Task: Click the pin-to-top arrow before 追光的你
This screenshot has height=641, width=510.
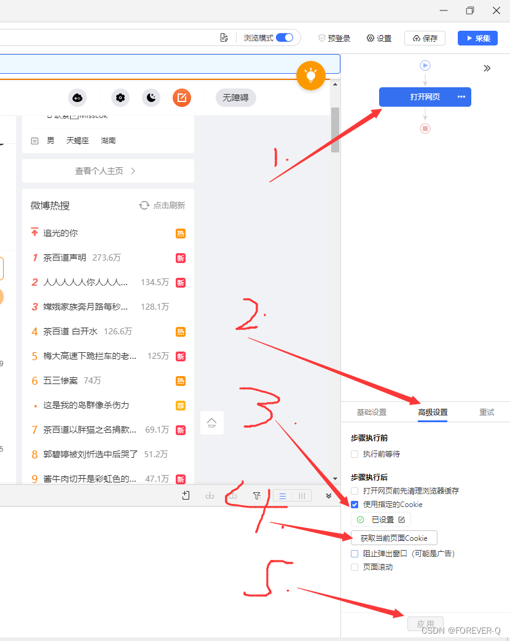Action: (x=35, y=232)
